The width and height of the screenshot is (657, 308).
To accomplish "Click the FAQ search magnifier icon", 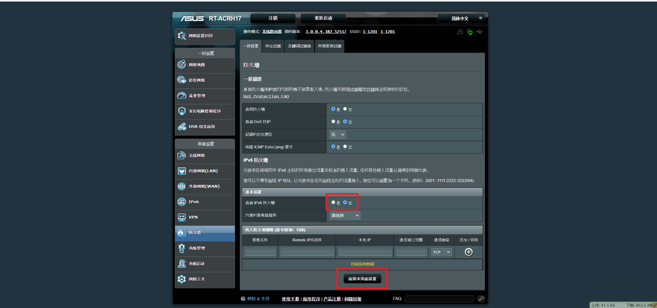I will pos(481,298).
